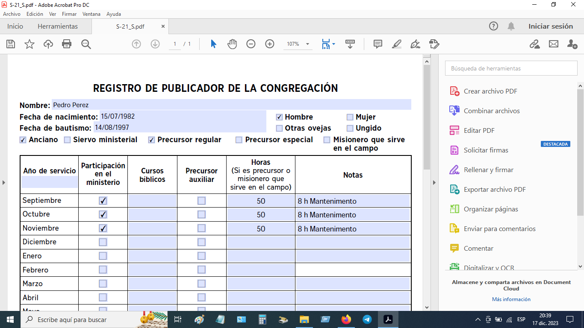
Task: Click the star bookmark icon
Action: click(29, 44)
